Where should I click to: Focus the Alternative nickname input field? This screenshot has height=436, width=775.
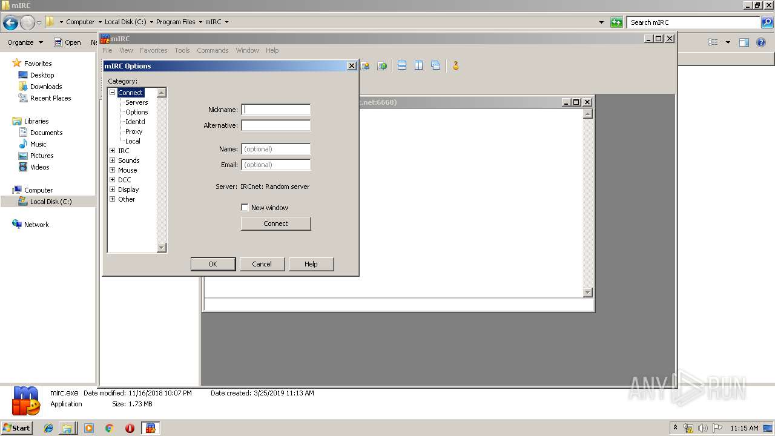coord(275,125)
